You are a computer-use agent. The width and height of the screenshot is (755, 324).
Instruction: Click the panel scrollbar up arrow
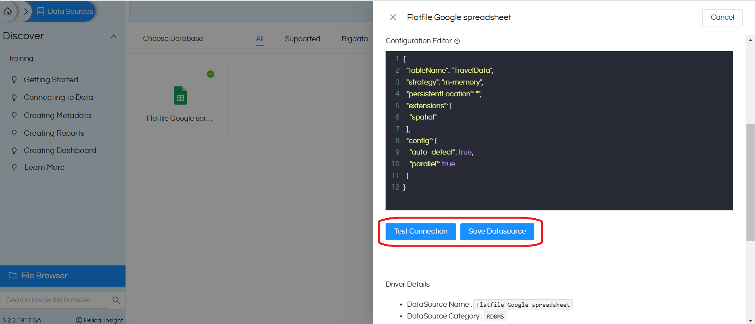point(750,40)
